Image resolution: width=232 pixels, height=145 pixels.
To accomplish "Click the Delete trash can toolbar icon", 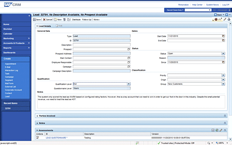I will coord(64,20).
